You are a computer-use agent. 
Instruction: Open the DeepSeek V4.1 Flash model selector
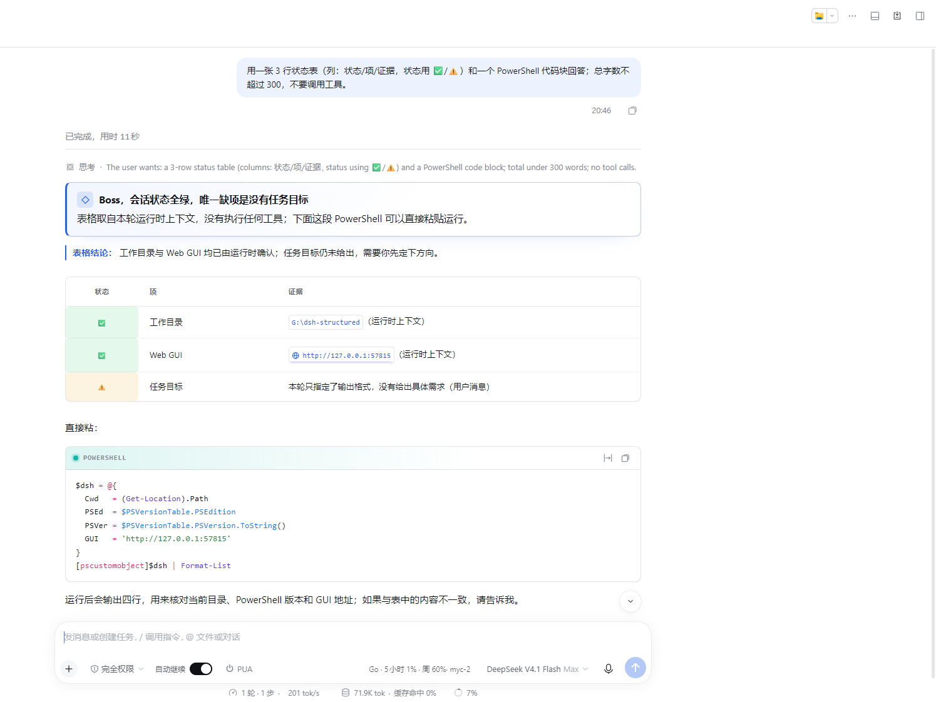[537, 669]
